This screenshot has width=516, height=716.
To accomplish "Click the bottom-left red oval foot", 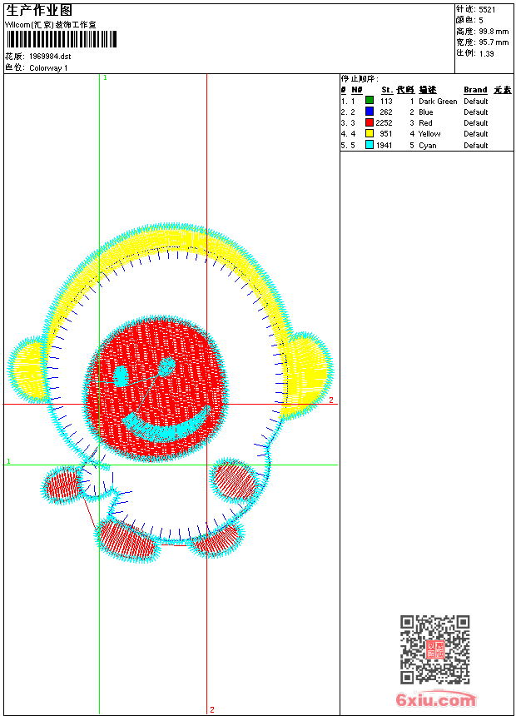I will pyautogui.click(x=128, y=539).
